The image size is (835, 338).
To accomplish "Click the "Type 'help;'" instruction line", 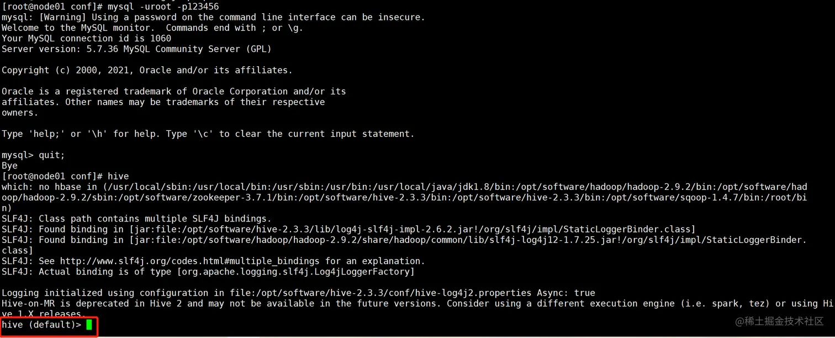I will (x=208, y=134).
